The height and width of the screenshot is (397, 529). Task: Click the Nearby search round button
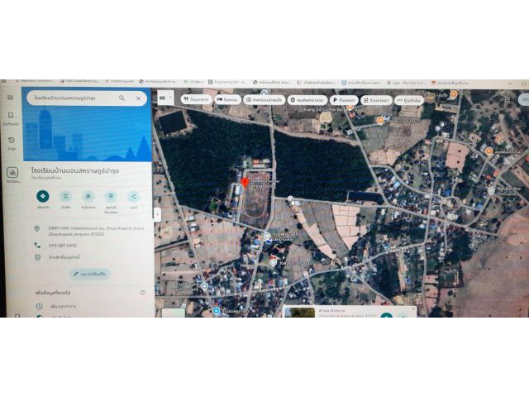click(88, 196)
